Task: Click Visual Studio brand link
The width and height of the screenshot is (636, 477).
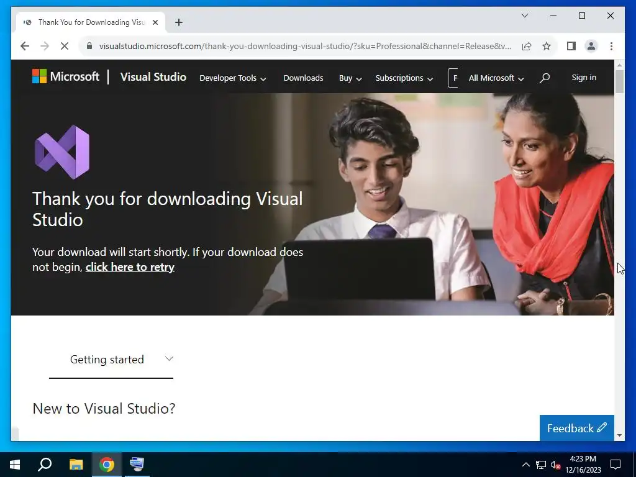Action: click(x=153, y=76)
